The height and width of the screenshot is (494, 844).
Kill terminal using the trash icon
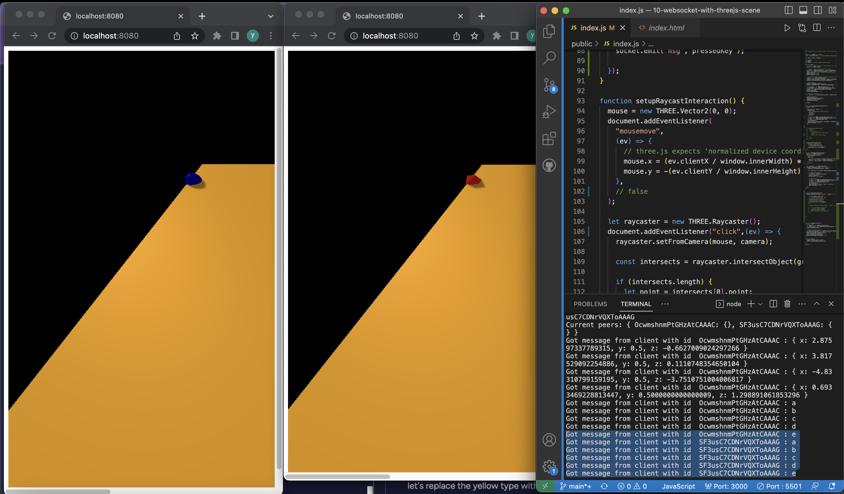coord(787,304)
